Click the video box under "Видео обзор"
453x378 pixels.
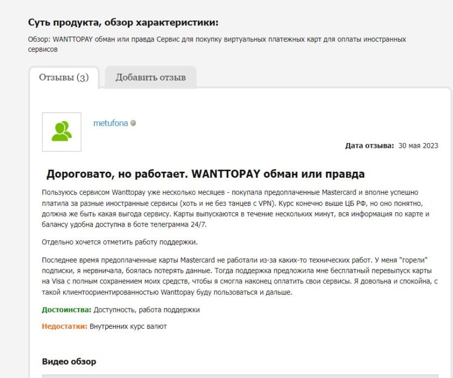pos(243,376)
